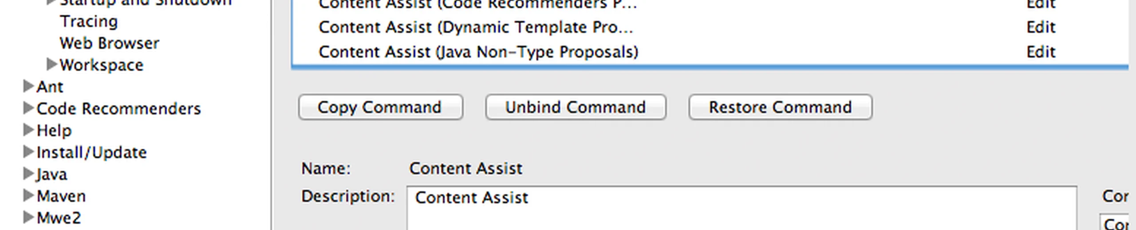Click the Copy Command button

(380, 107)
